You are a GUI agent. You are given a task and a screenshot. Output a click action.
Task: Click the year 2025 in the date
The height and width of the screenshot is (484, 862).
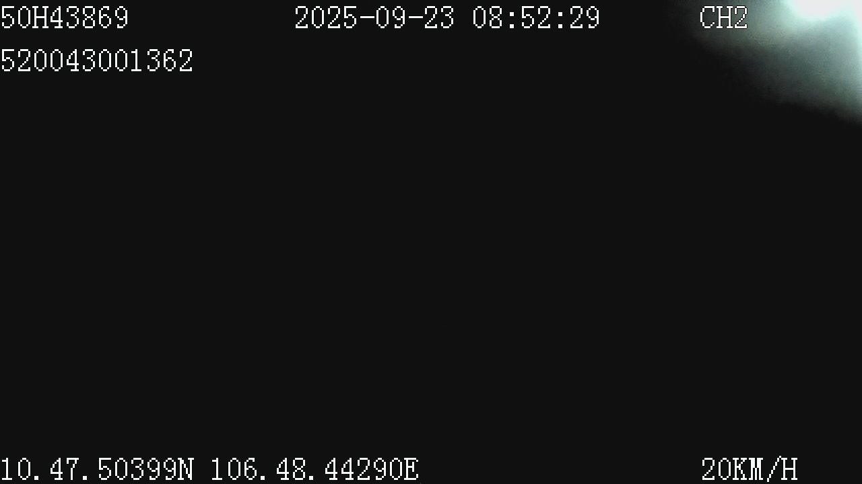pos(326,18)
